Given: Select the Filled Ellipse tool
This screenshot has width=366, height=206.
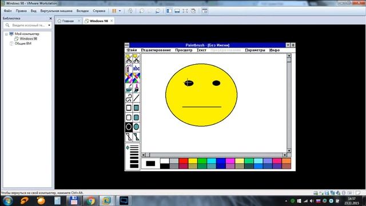Looking at the screenshot, I should [x=136, y=127].
